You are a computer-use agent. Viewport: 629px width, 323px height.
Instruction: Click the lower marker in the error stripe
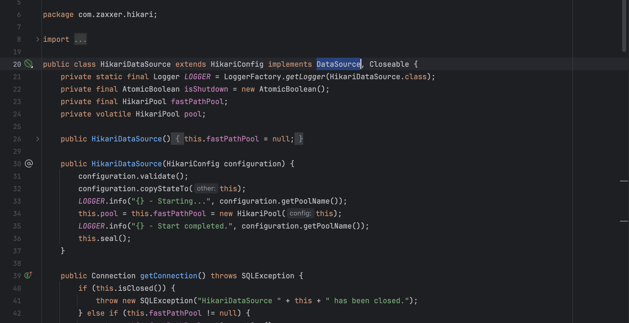624,221
